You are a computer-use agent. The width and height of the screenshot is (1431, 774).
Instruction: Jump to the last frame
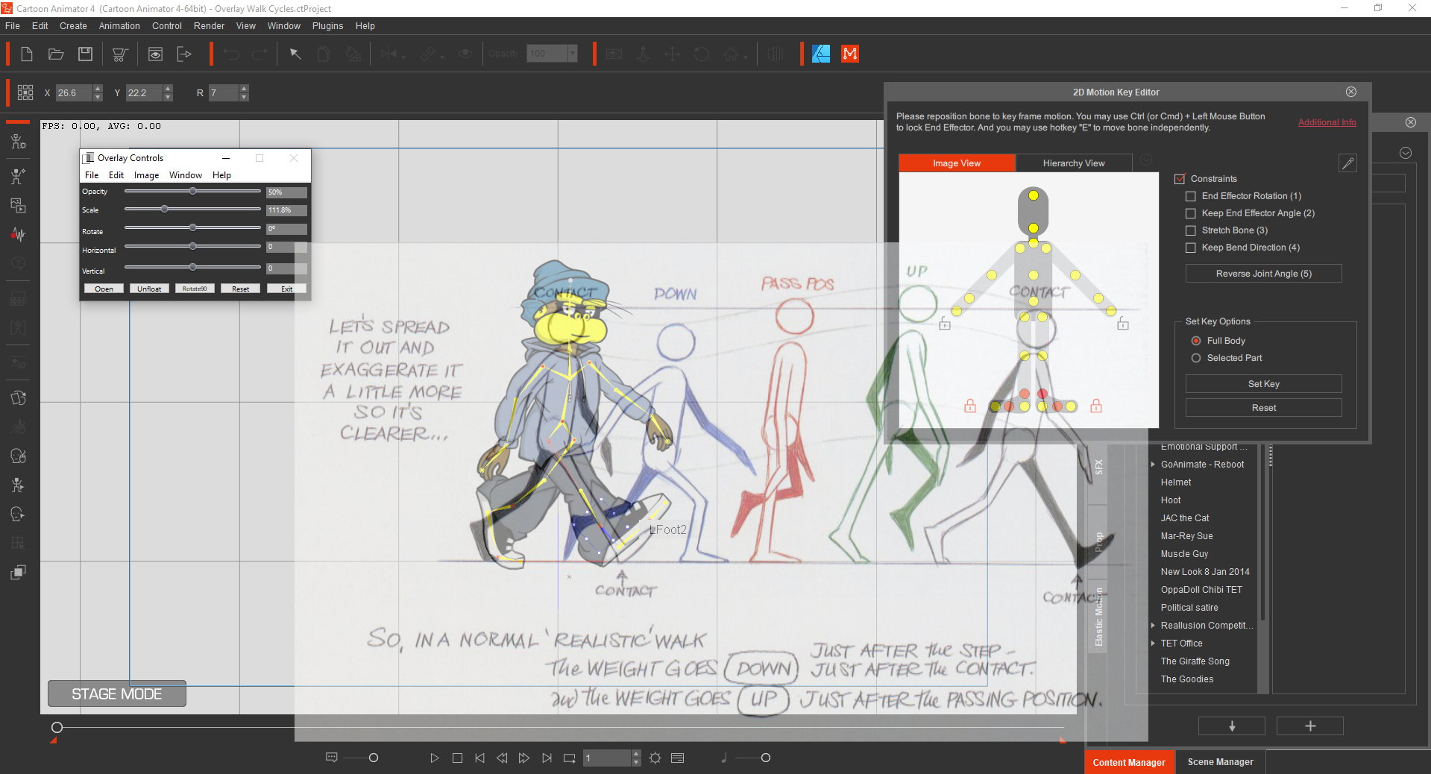coord(547,758)
